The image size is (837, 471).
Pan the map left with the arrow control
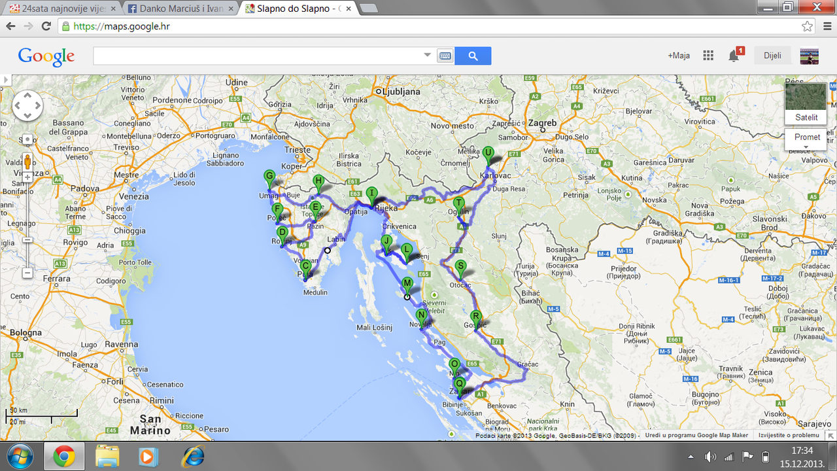(17, 105)
